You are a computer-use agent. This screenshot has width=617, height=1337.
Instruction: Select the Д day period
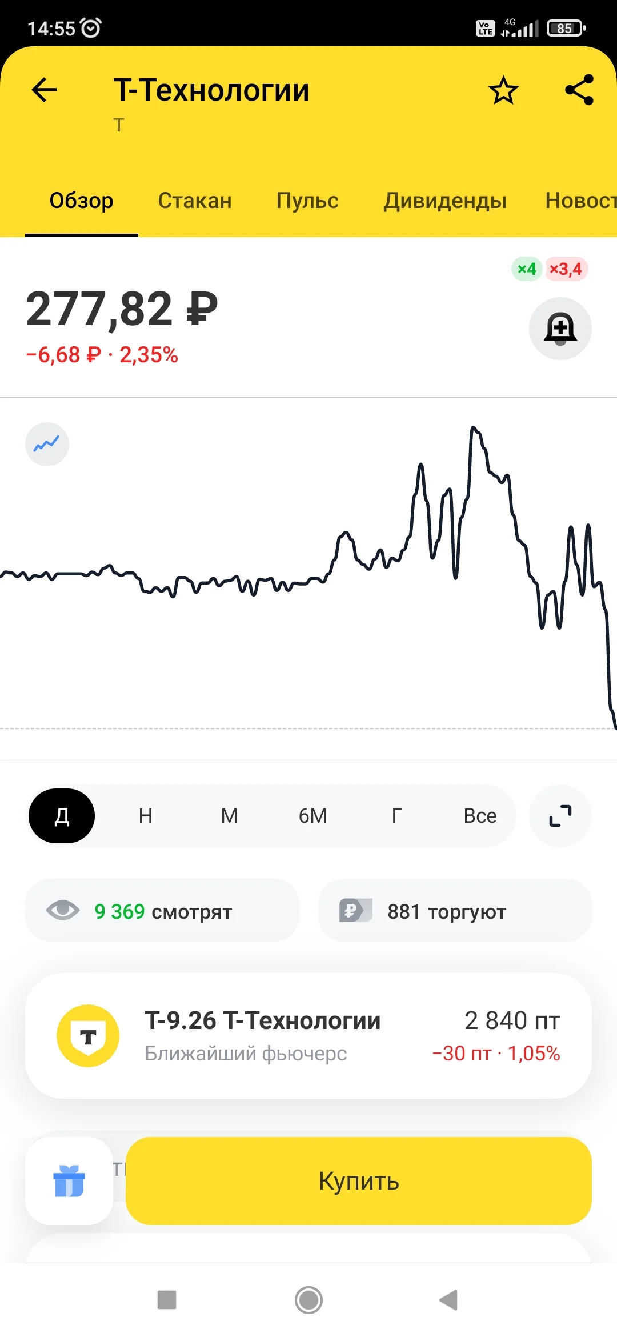62,816
